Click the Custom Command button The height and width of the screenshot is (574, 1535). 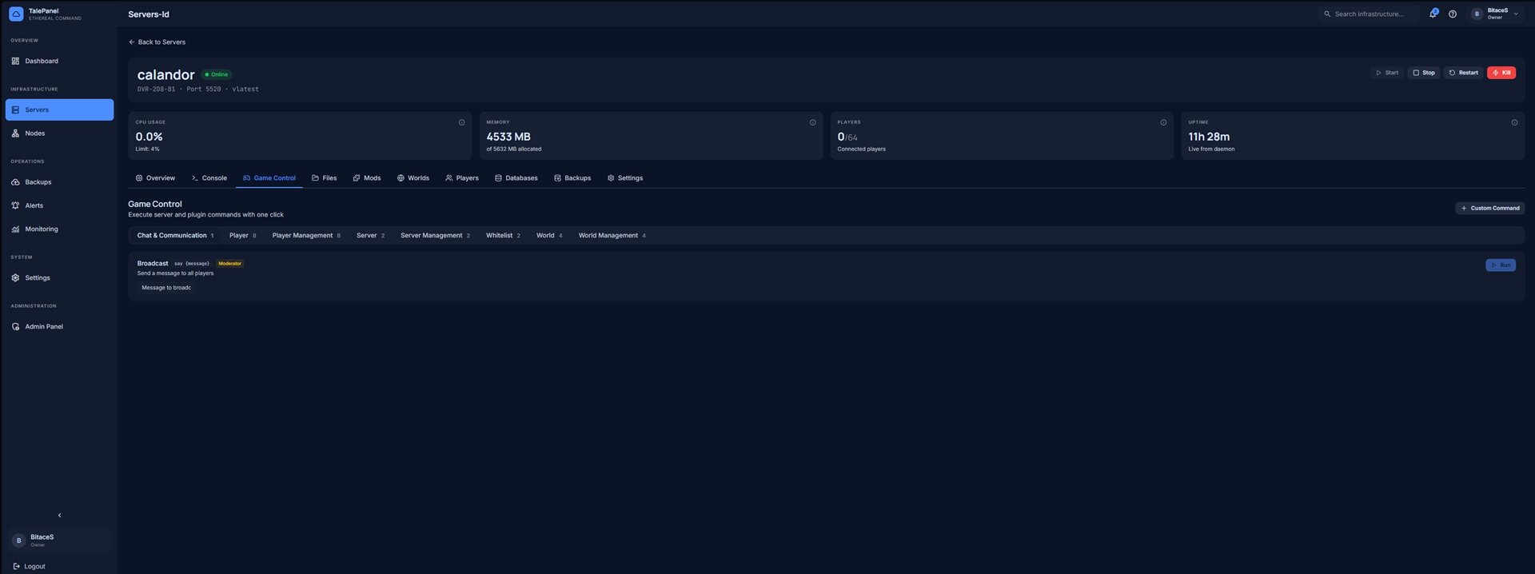click(x=1489, y=208)
